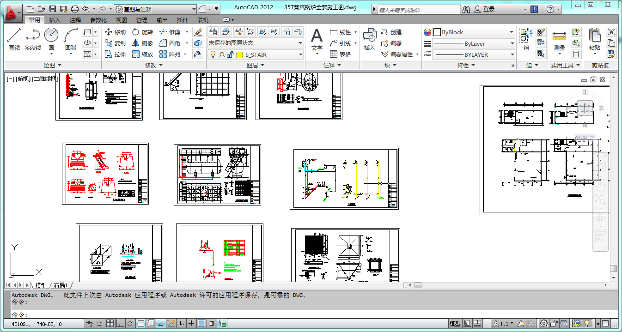Open the annotation scale 1:1 dropdown
This screenshot has width=622, height=332.
[x=503, y=324]
